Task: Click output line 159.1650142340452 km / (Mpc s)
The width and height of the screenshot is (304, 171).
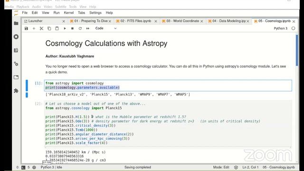Action: [x=76, y=152]
